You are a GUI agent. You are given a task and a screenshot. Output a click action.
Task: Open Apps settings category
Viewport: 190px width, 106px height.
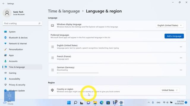(x=22, y=55)
